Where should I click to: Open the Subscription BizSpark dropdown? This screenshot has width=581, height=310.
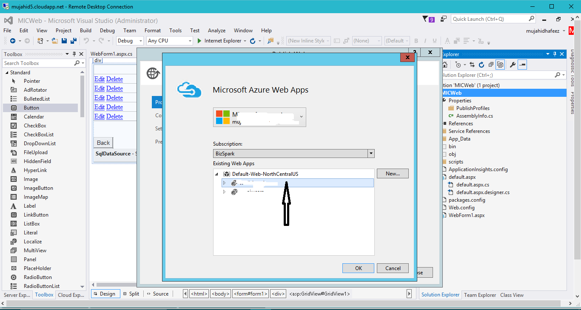371,154
